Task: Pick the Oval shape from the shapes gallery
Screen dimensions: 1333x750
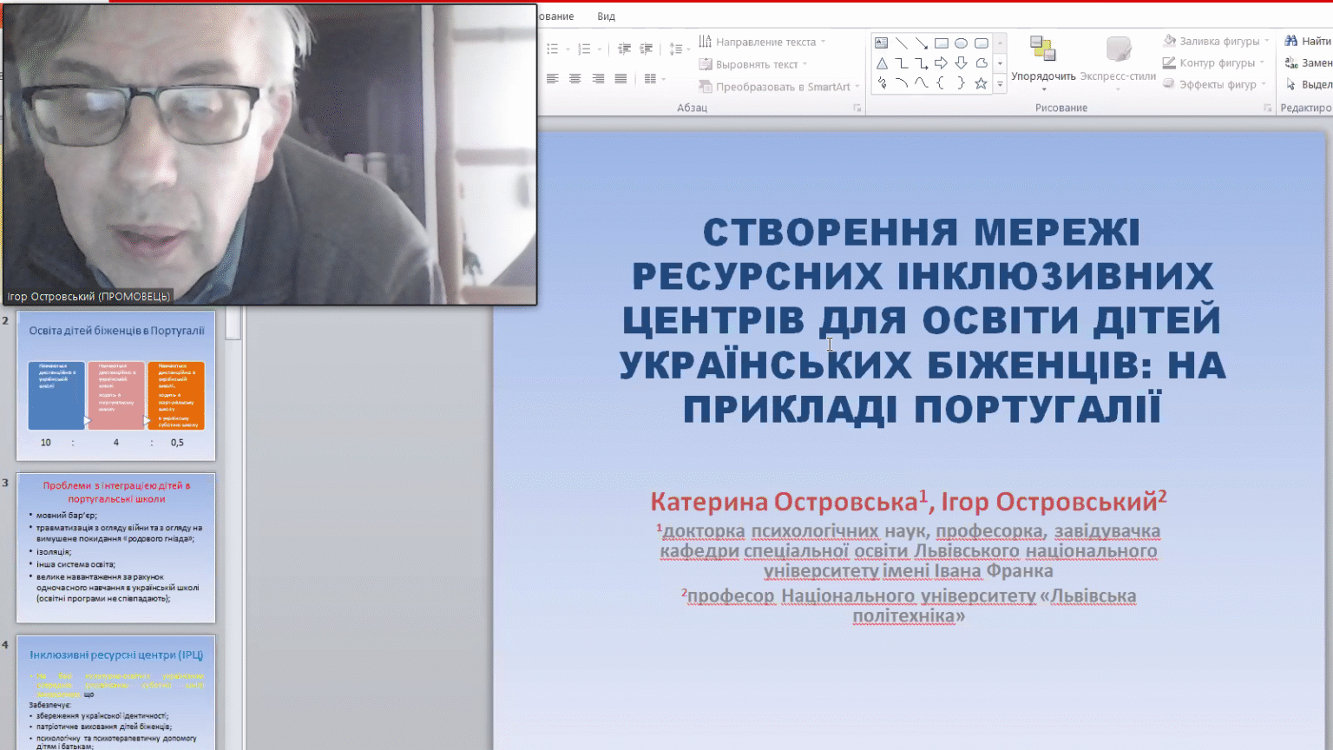Action: [x=961, y=43]
